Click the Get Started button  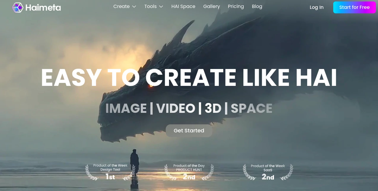[x=189, y=131]
